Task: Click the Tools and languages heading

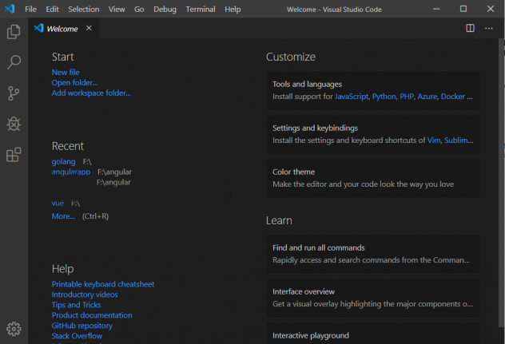Action: (x=307, y=85)
